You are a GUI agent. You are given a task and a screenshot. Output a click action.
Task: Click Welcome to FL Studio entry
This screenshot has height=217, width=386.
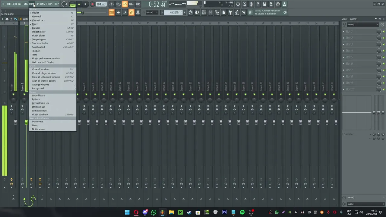click(52, 62)
